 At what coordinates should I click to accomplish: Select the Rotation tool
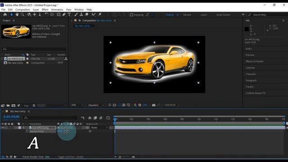46,14
